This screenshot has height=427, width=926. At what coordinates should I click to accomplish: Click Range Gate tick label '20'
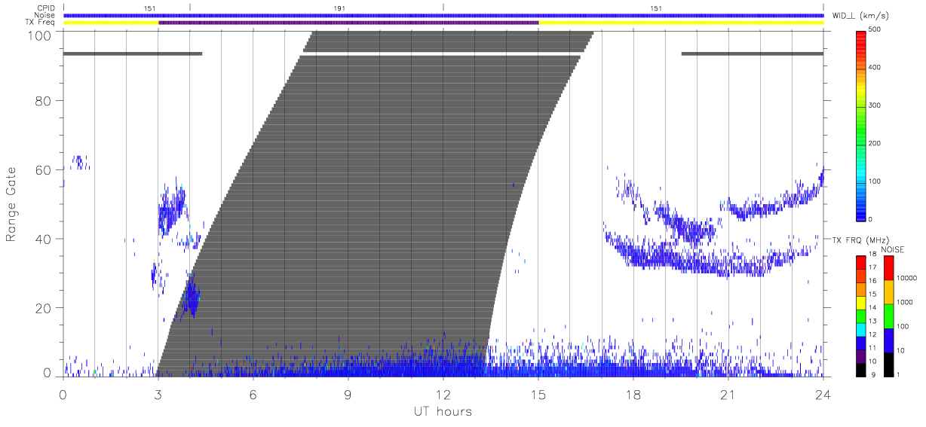pos(44,308)
